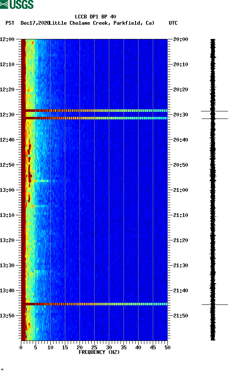Click the 35 Hz frequency axis label

(x=123, y=348)
